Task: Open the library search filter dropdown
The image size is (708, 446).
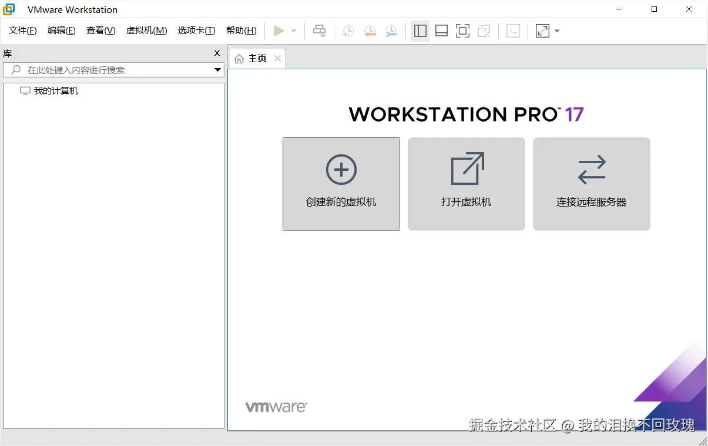Action: (217, 70)
